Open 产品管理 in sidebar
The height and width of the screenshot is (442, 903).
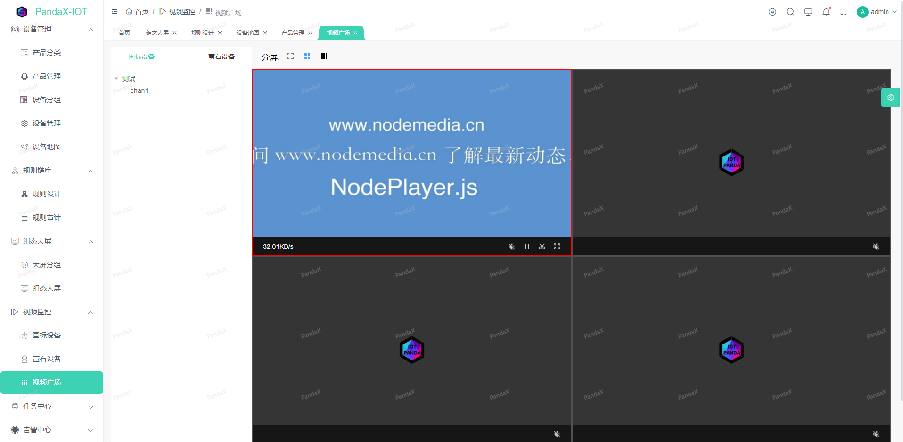point(52,76)
